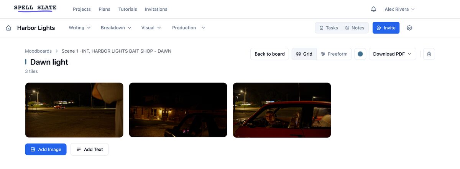
Task: Click Add Image button
Action: point(46,149)
